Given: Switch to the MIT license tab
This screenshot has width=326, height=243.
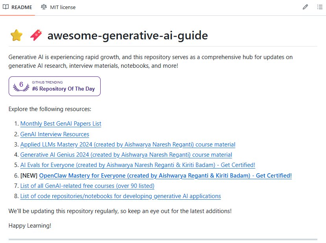Looking at the screenshot, I should click(59, 7).
